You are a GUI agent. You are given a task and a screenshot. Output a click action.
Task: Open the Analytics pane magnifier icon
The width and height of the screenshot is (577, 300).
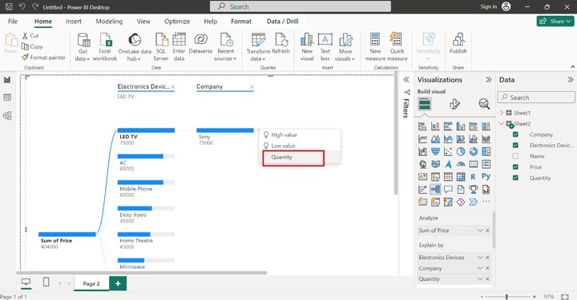[484, 104]
